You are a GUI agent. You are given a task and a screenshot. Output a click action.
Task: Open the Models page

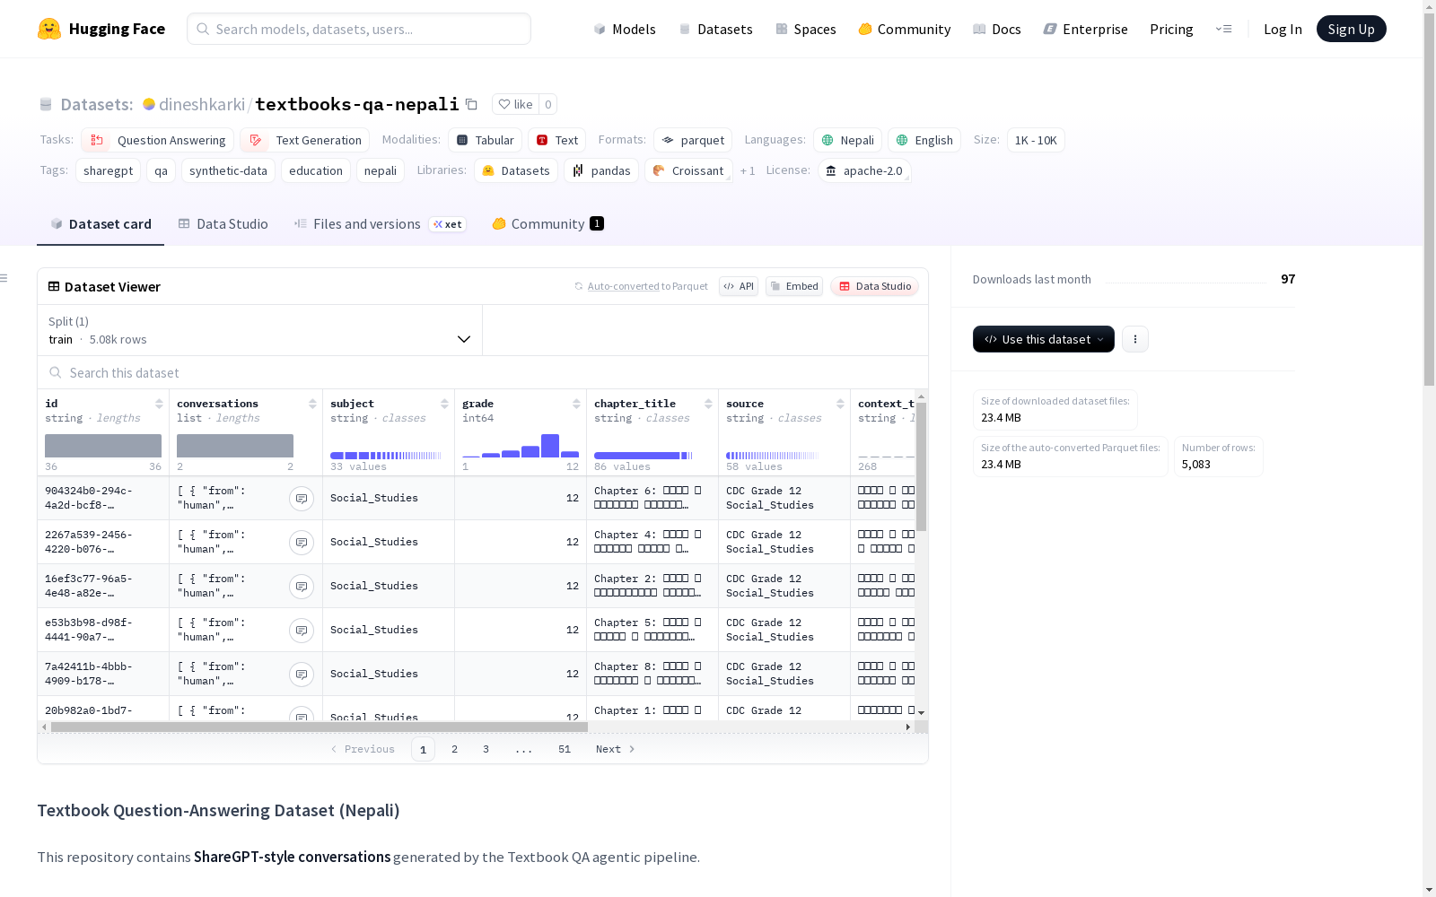(x=625, y=29)
